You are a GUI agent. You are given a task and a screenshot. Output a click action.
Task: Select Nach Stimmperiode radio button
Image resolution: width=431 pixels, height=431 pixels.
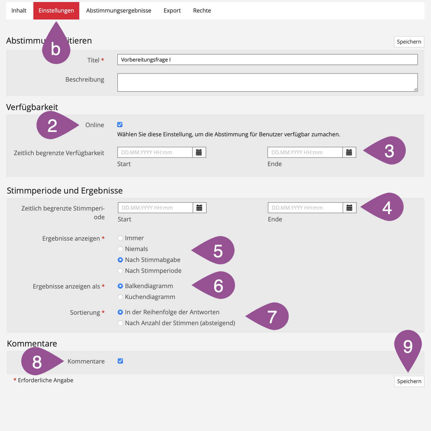coord(120,271)
